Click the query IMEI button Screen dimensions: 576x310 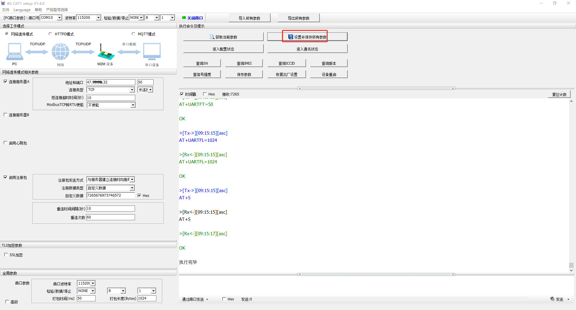pyautogui.click(x=244, y=63)
